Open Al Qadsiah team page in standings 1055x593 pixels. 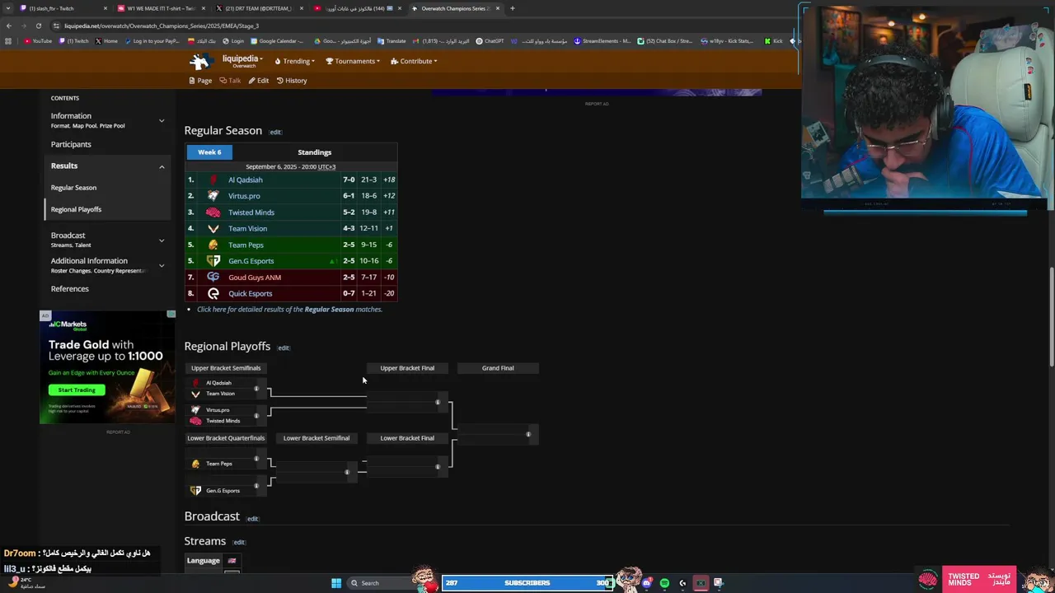coord(246,180)
